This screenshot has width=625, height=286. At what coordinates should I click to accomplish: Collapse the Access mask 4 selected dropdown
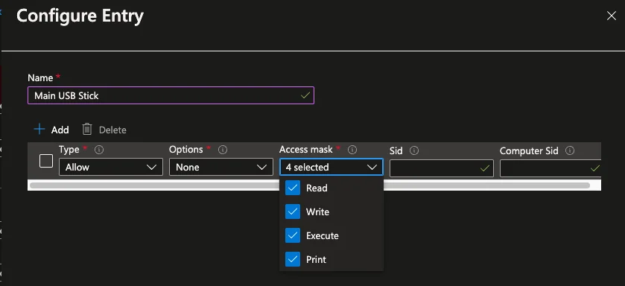point(331,168)
